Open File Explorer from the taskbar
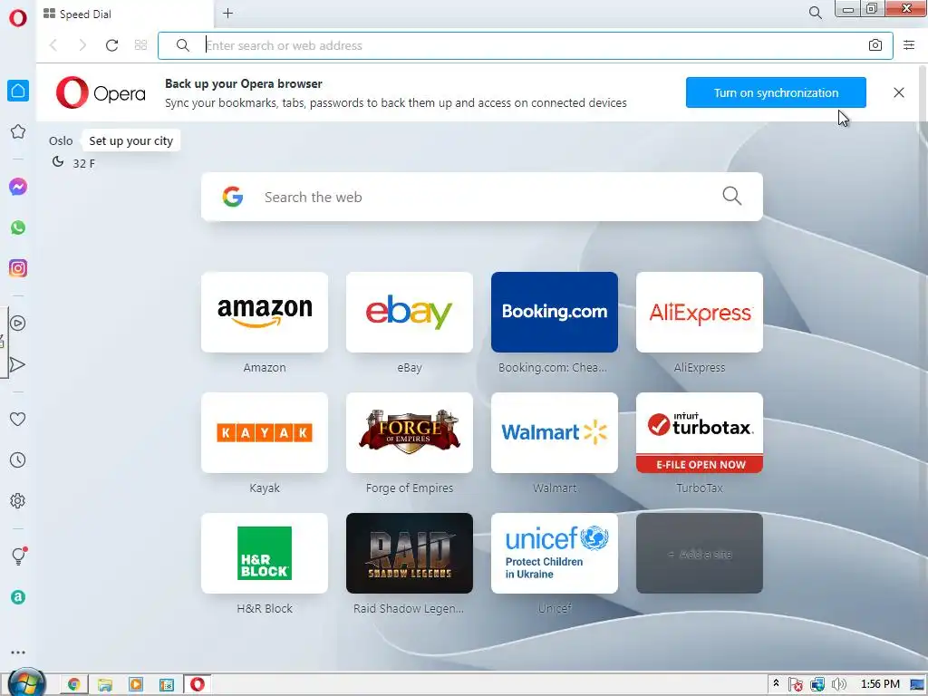This screenshot has height=696, width=928. 105,685
